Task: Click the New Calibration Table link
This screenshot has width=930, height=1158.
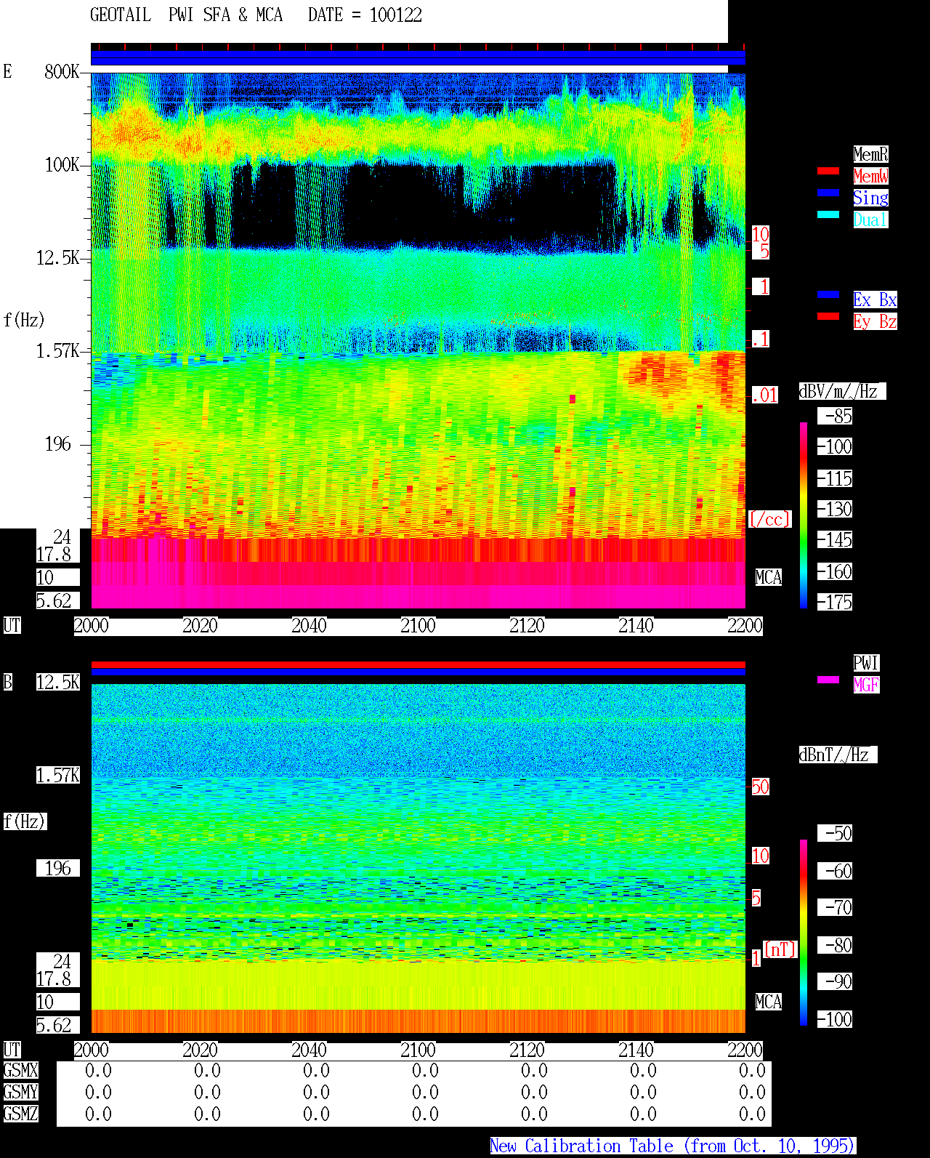Action: (x=673, y=1146)
